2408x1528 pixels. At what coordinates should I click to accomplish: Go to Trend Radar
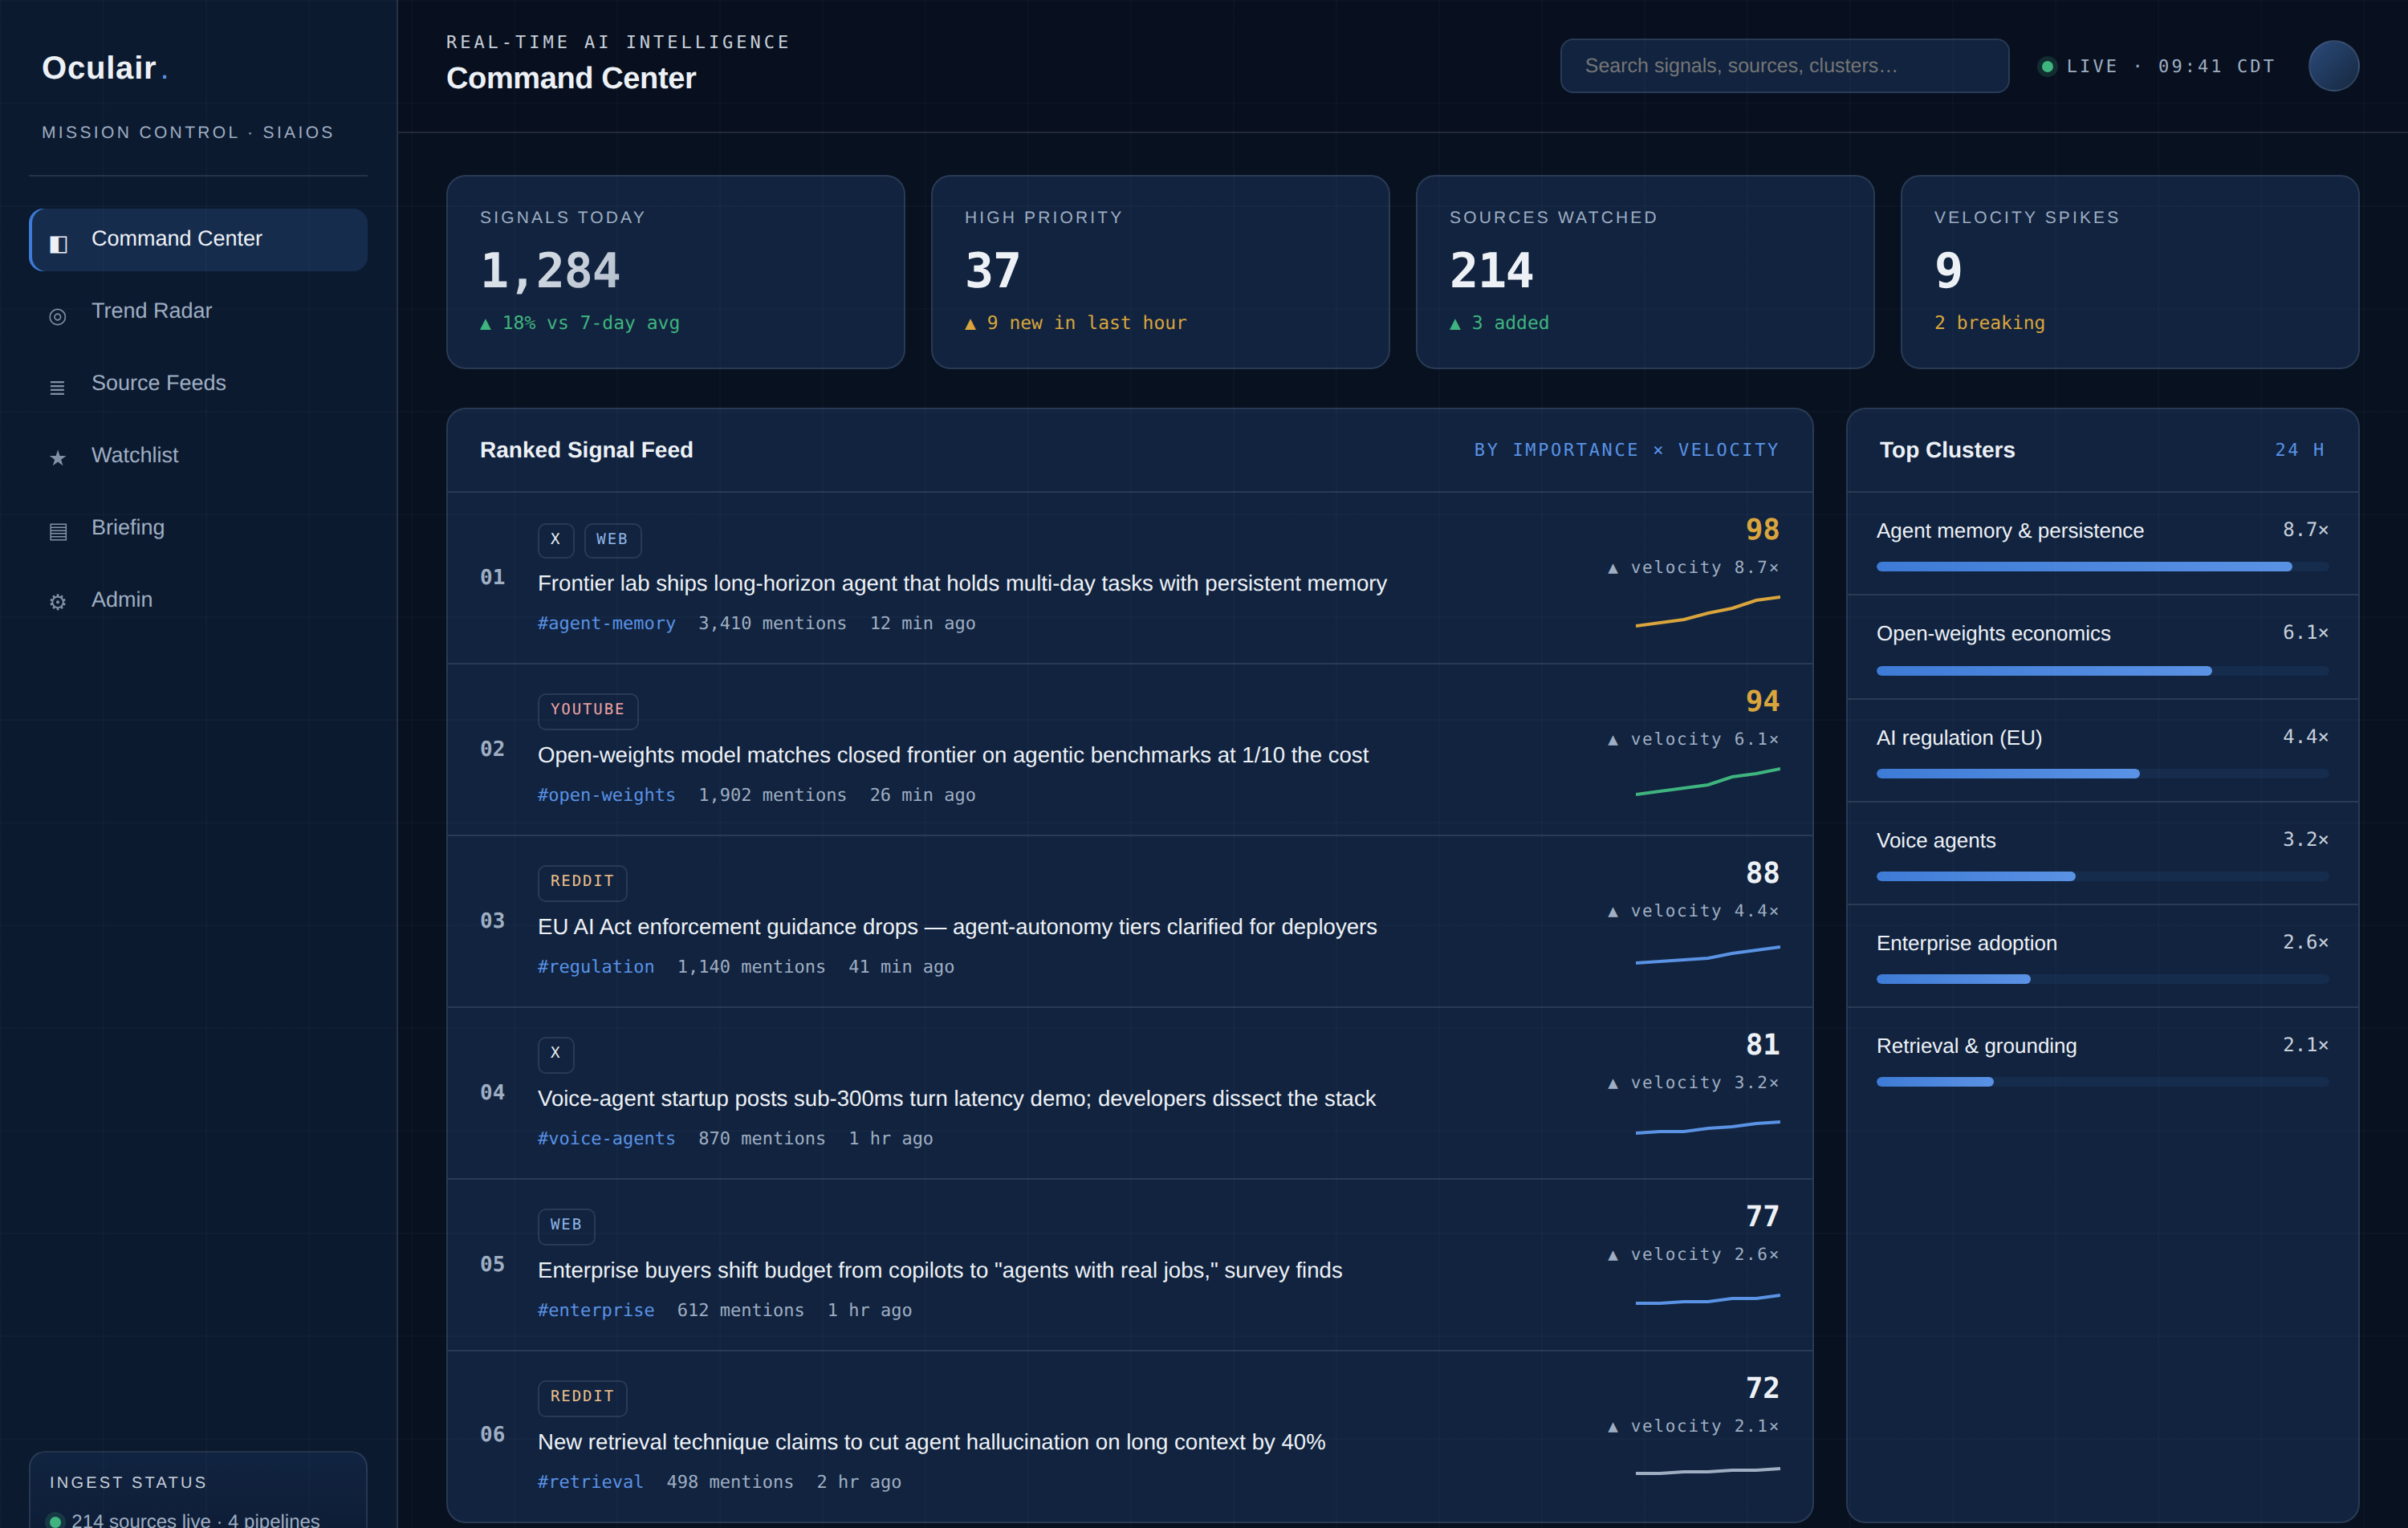coord(198,311)
